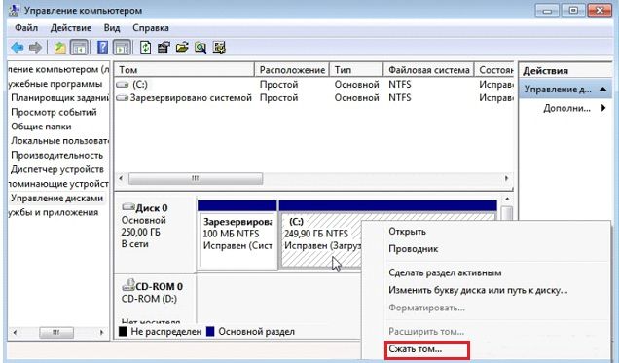Toggle the show/hide action pane icon
The width and height of the screenshot is (619, 363).
pos(122,48)
